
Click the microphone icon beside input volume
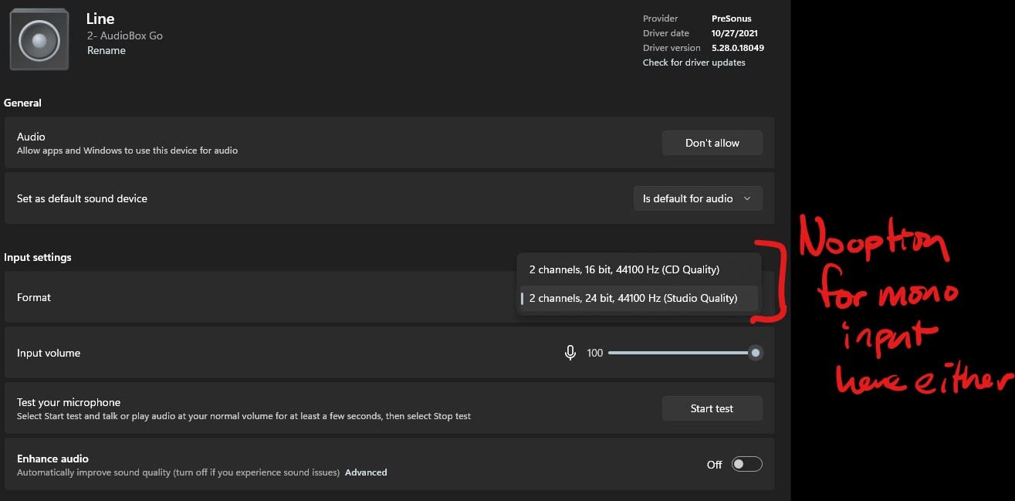pos(570,353)
